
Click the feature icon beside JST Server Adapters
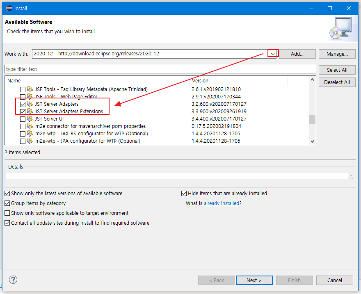[30, 104]
